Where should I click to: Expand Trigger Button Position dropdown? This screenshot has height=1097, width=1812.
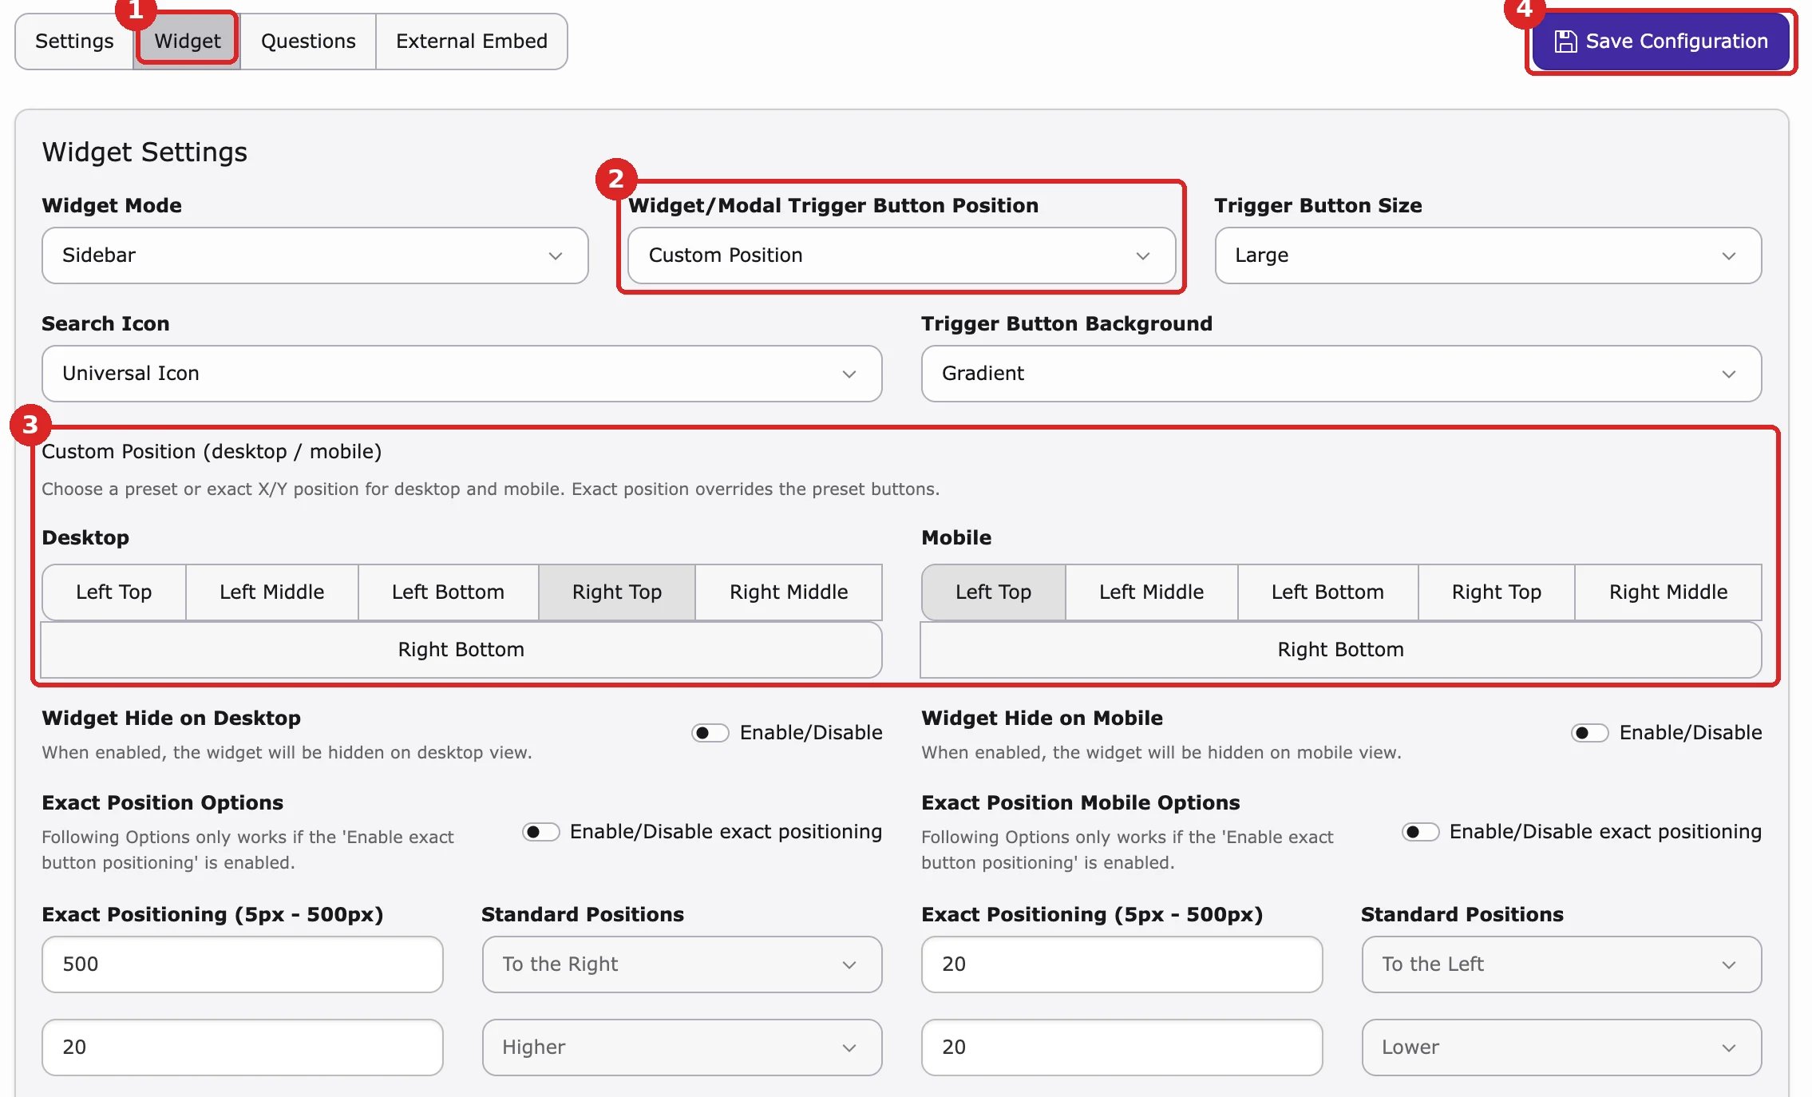pos(901,255)
